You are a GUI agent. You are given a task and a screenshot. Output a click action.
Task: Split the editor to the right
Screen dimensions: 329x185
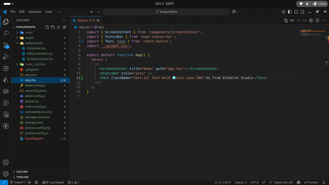click(x=317, y=20)
